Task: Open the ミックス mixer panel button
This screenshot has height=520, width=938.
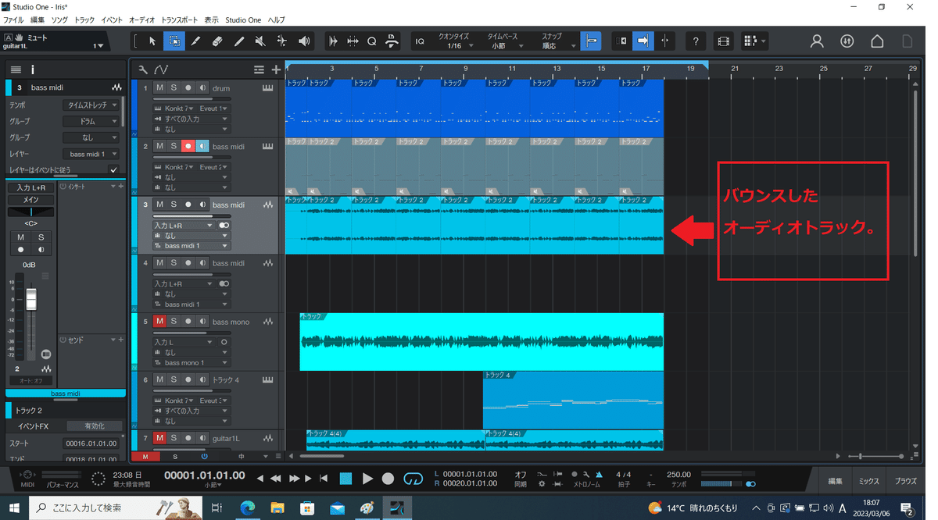Action: 869,482
